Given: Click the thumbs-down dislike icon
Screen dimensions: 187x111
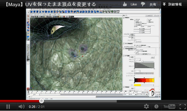Looking at the screenshot, I should point(143,4).
